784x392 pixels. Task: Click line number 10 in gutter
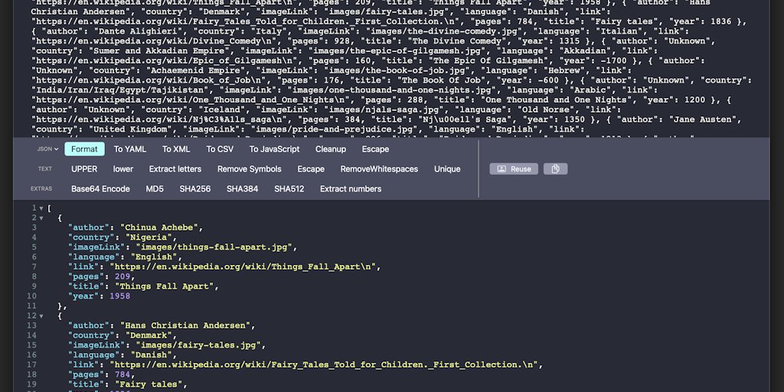[32, 296]
